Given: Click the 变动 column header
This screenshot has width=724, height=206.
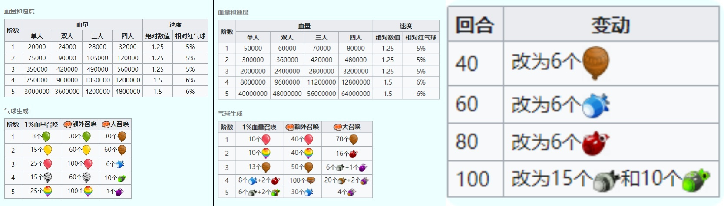Looking at the screenshot, I should tap(611, 25).
